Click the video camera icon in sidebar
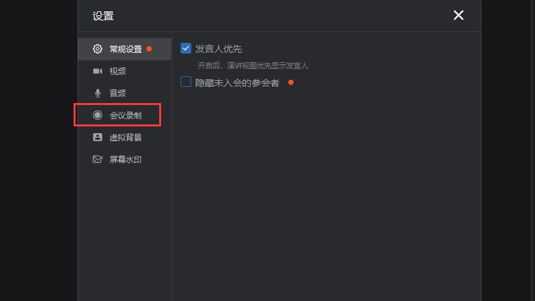535x301 pixels. coord(98,71)
